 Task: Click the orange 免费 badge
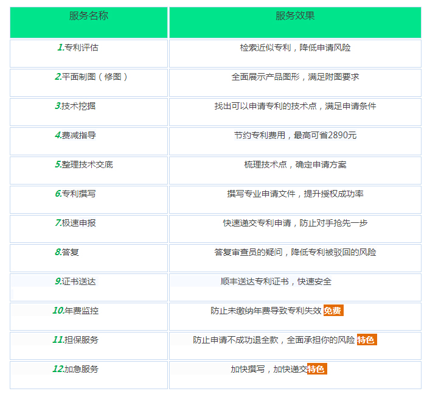(x=333, y=311)
